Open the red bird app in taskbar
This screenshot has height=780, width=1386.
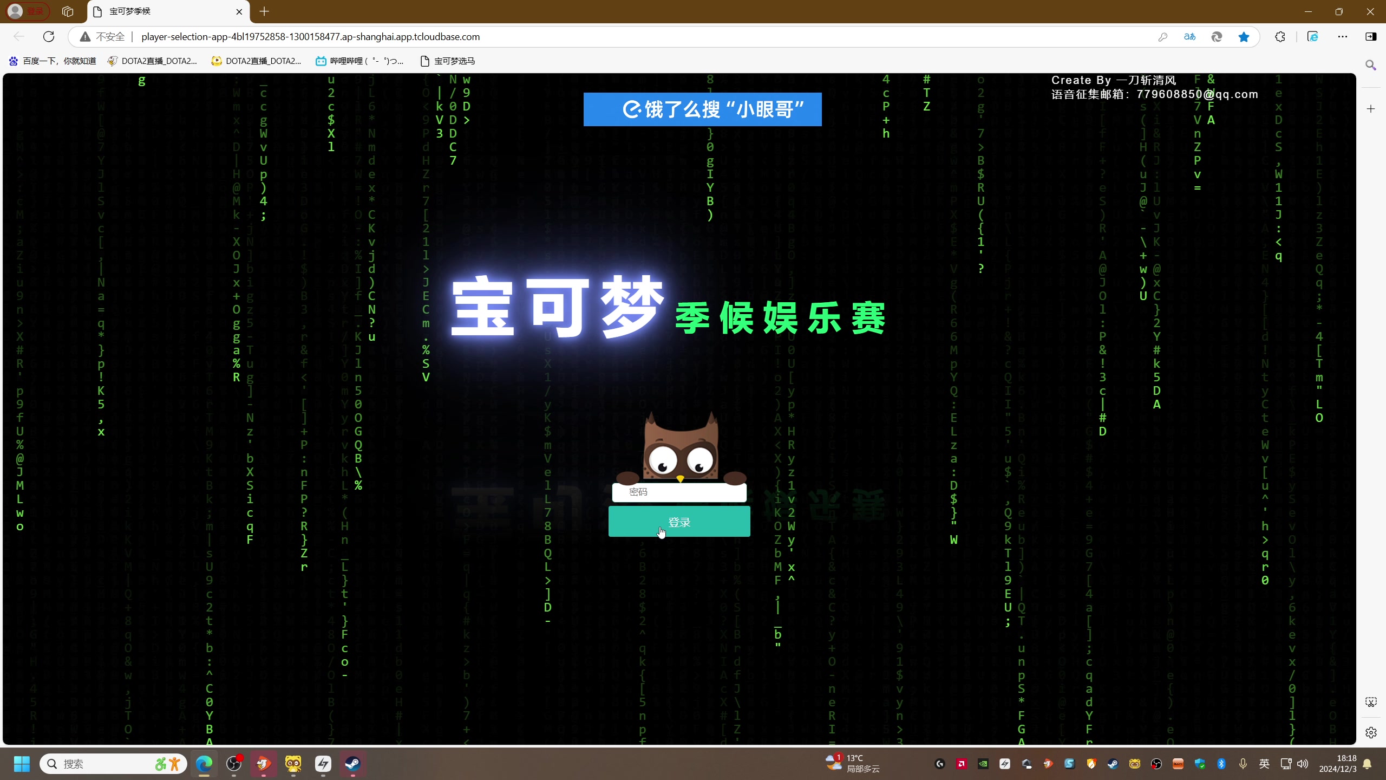(x=264, y=764)
